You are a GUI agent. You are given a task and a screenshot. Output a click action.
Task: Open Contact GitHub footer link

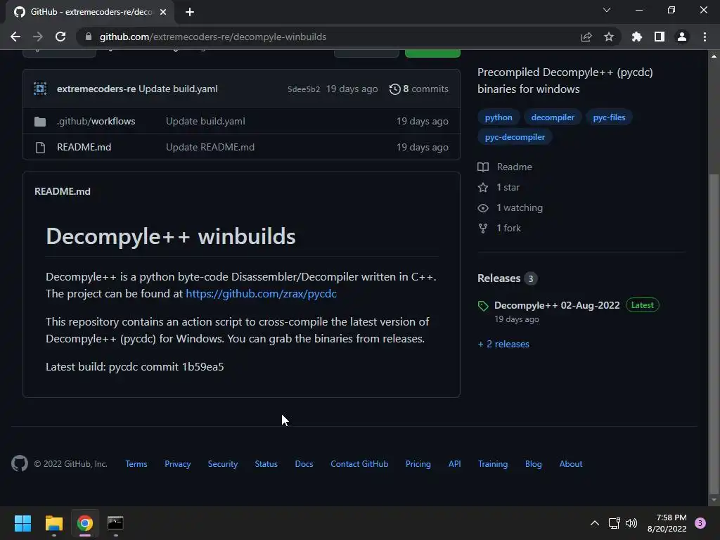[x=359, y=464]
